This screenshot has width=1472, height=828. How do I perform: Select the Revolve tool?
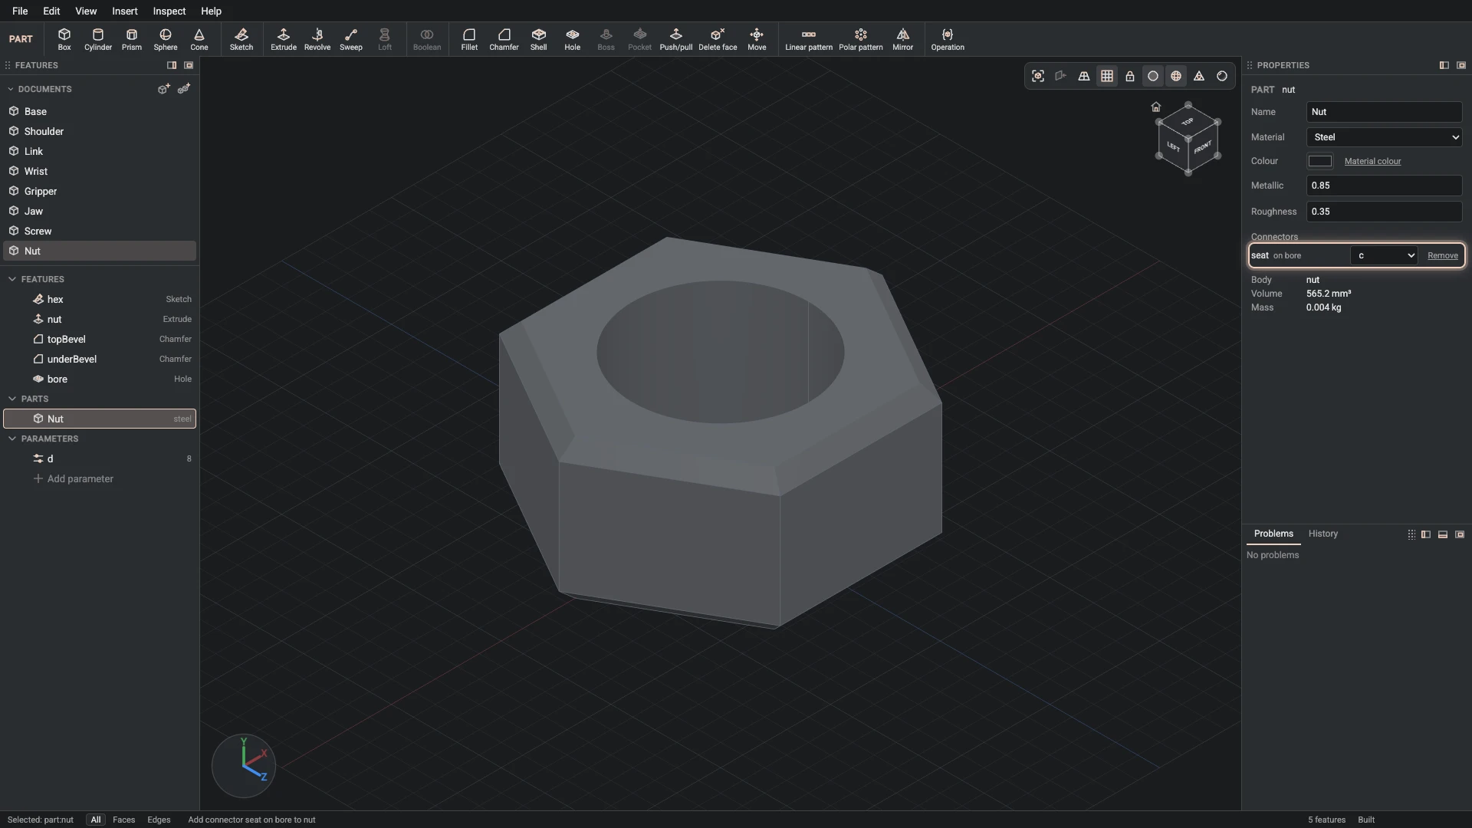click(317, 39)
